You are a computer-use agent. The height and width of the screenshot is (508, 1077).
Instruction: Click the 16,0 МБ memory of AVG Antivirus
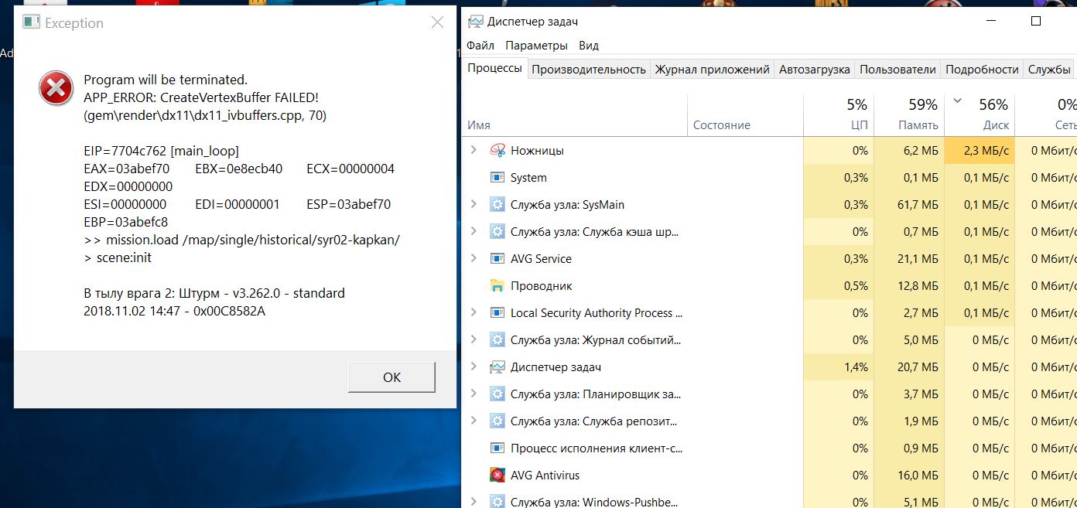918,476
